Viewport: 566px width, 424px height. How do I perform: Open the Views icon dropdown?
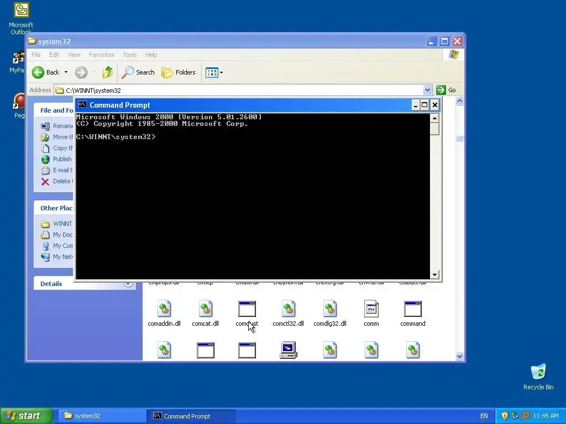coord(214,72)
